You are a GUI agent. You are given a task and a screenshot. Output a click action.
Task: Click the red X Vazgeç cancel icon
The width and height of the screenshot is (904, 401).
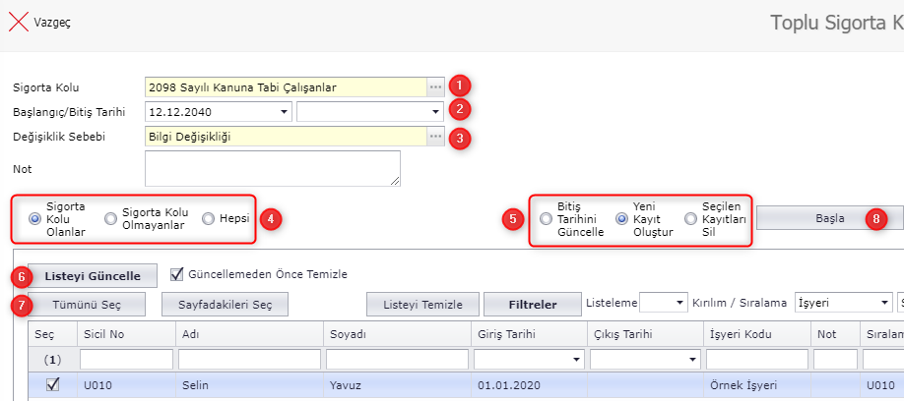18,22
